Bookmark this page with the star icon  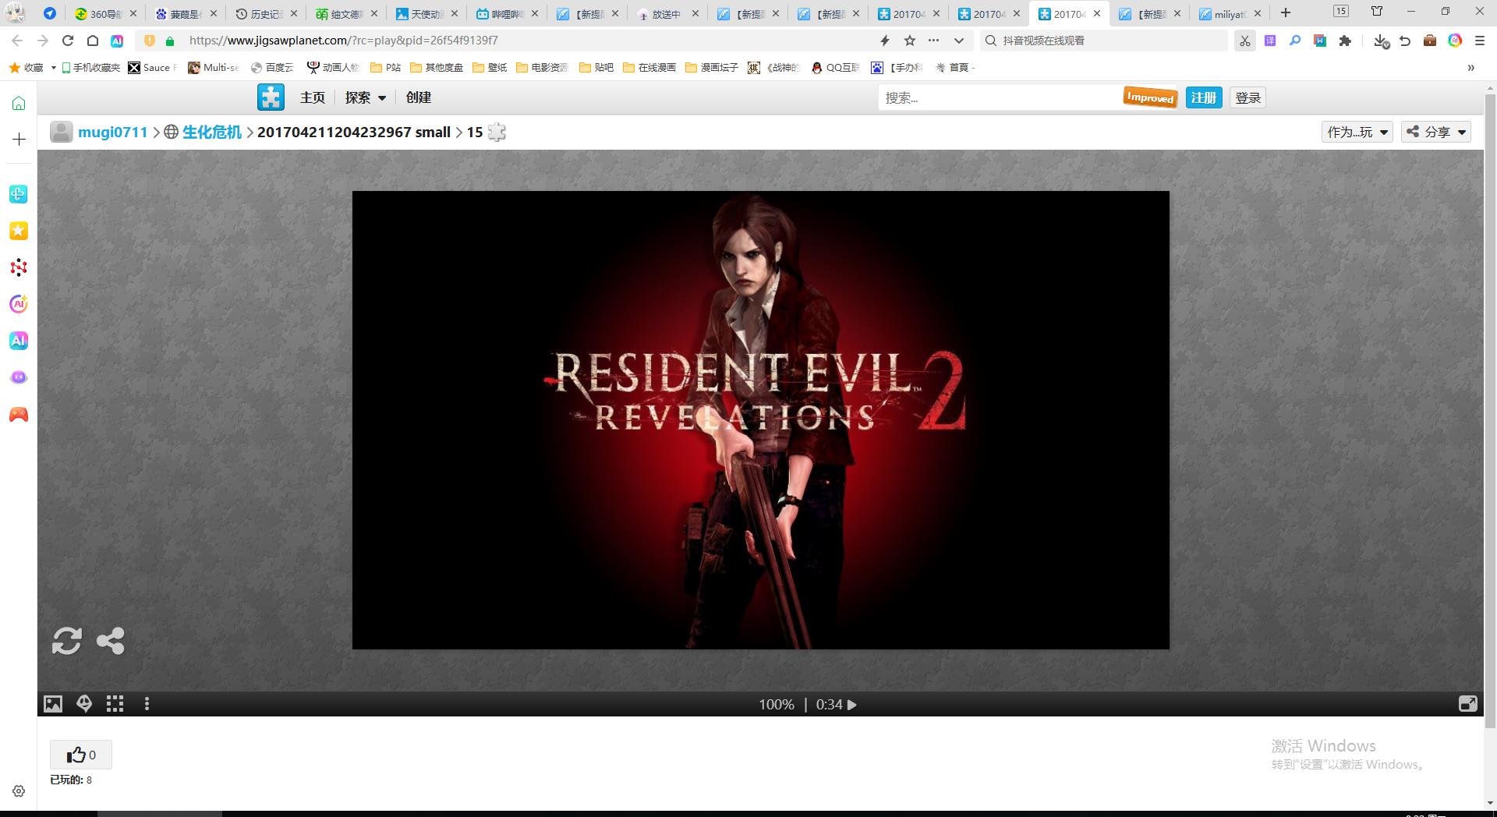coord(909,41)
